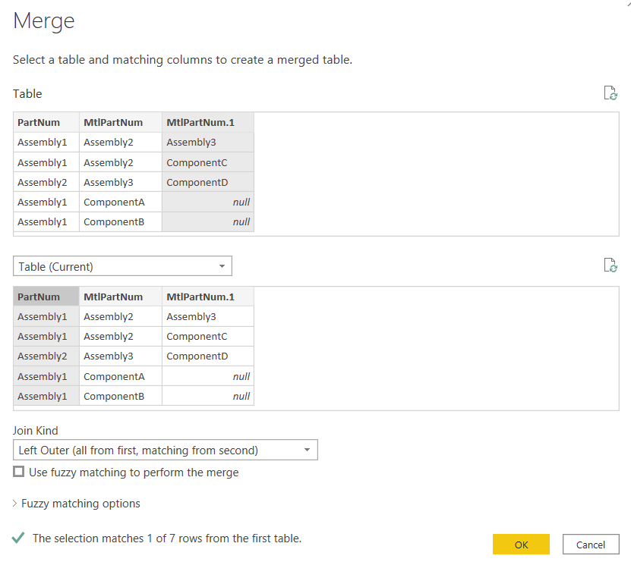
Task: Select PartNum column header in bottom table
Action: (x=46, y=297)
